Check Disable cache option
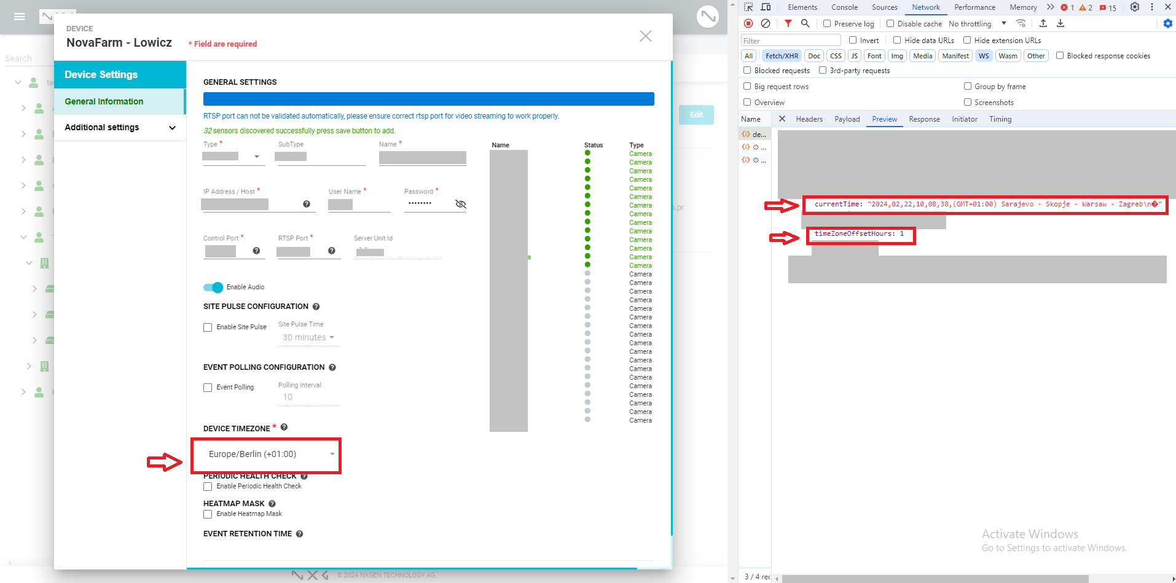 point(890,23)
